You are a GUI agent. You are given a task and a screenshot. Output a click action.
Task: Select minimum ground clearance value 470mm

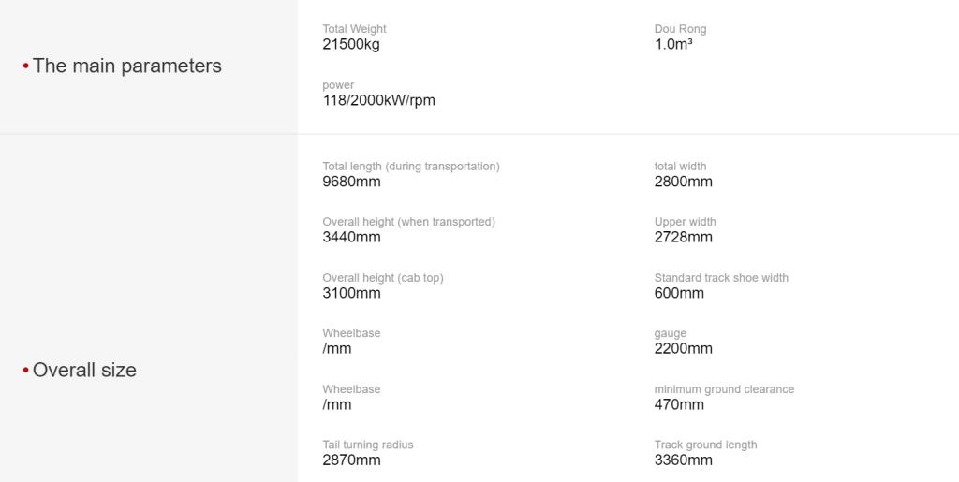679,405
